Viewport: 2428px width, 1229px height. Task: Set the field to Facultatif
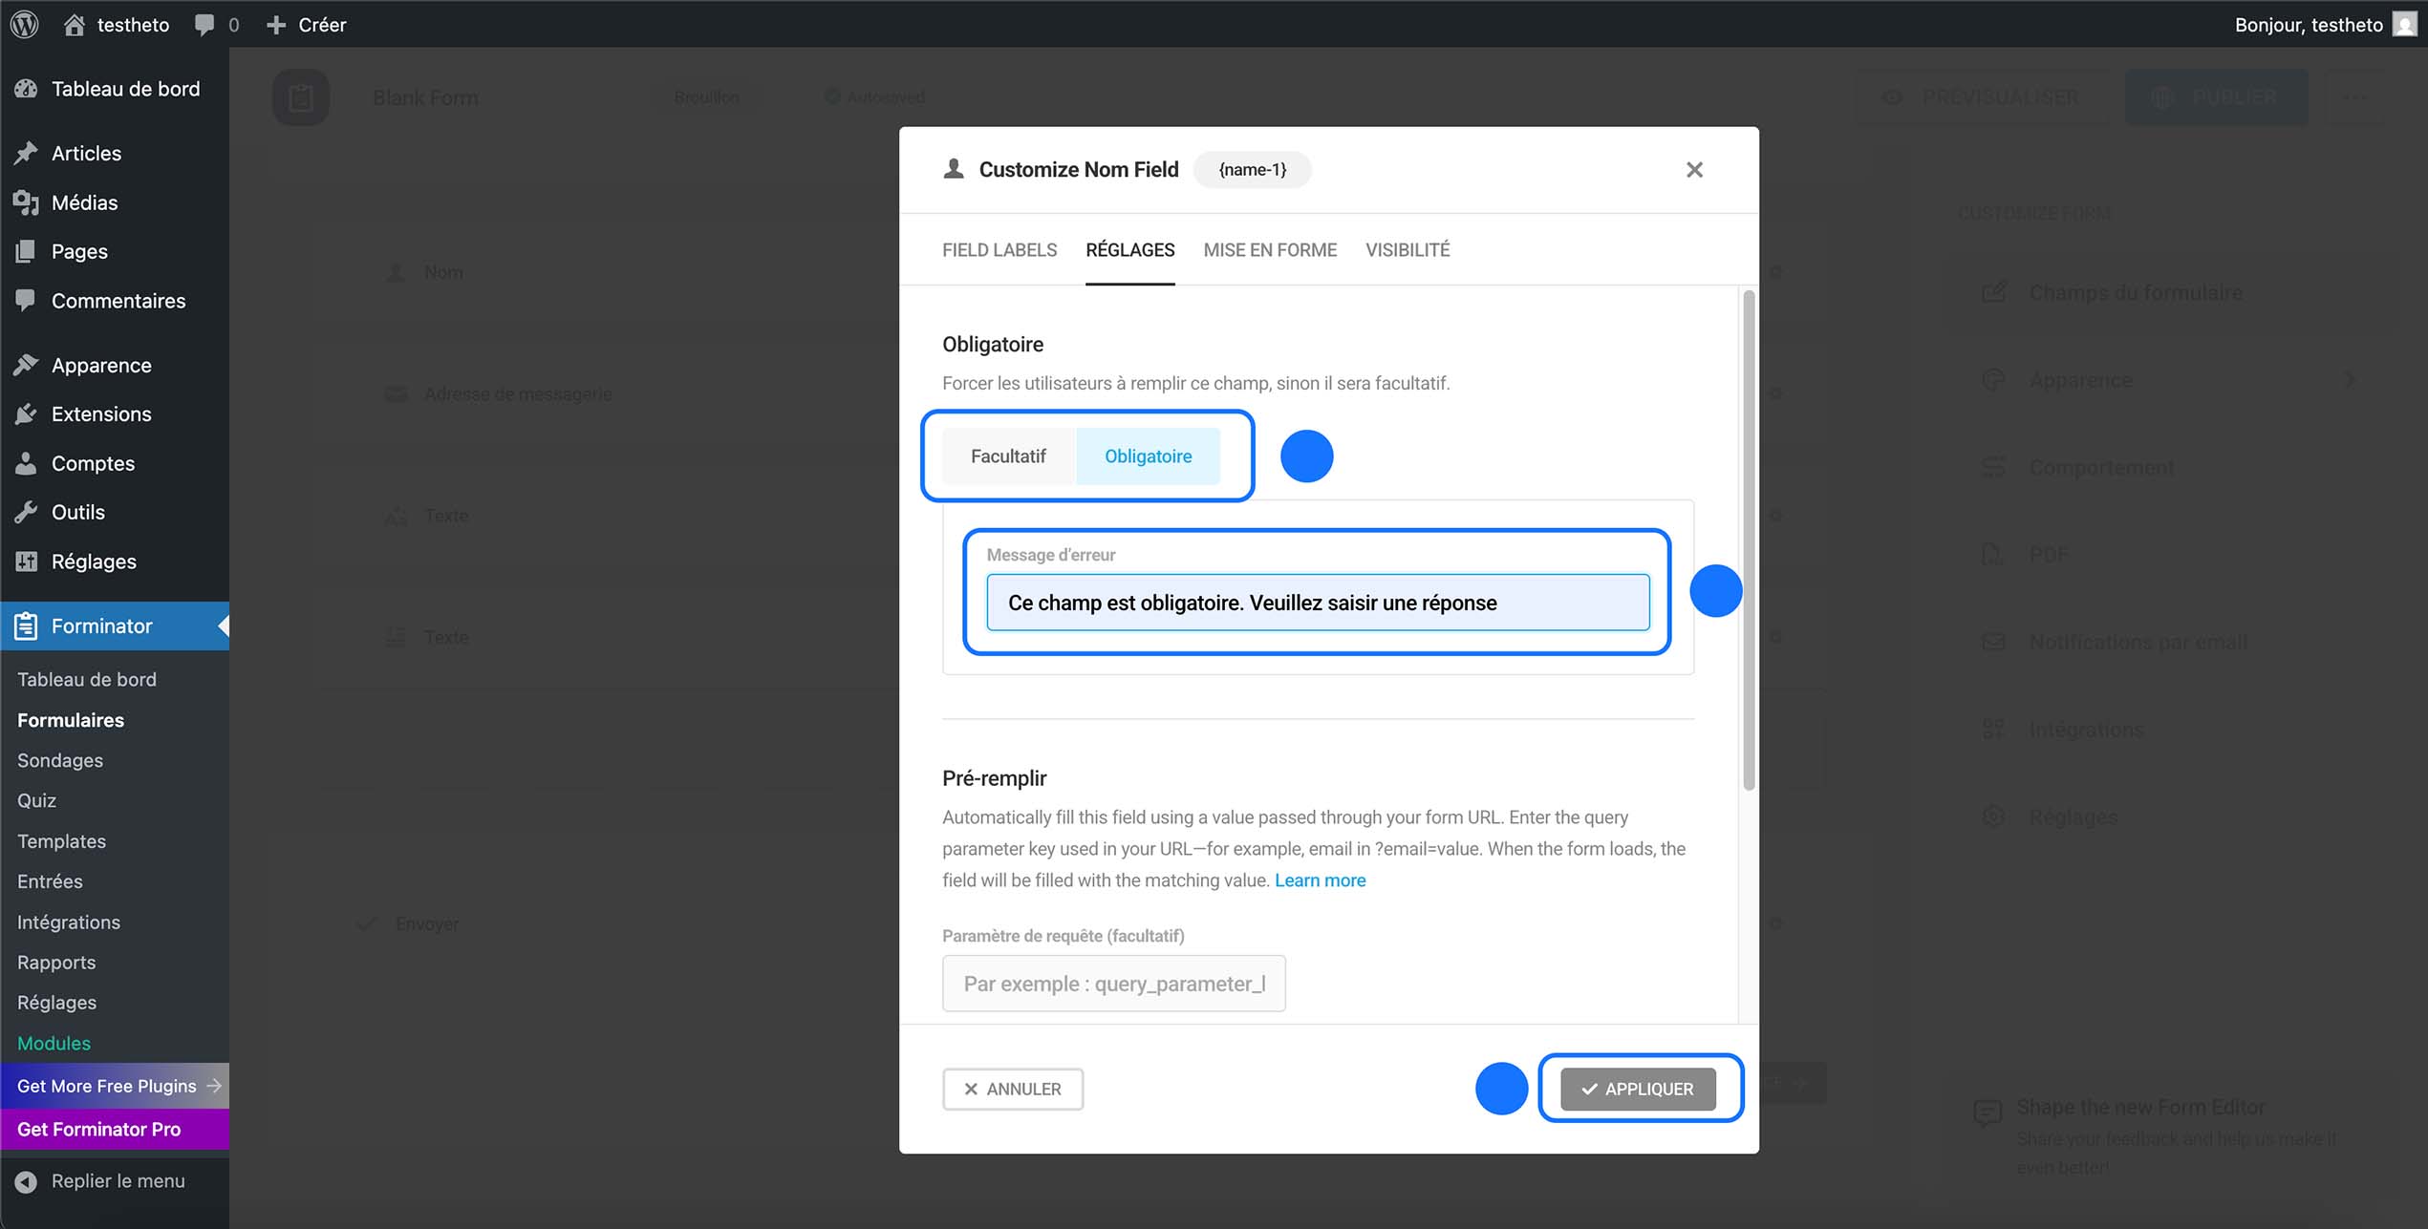1008,456
